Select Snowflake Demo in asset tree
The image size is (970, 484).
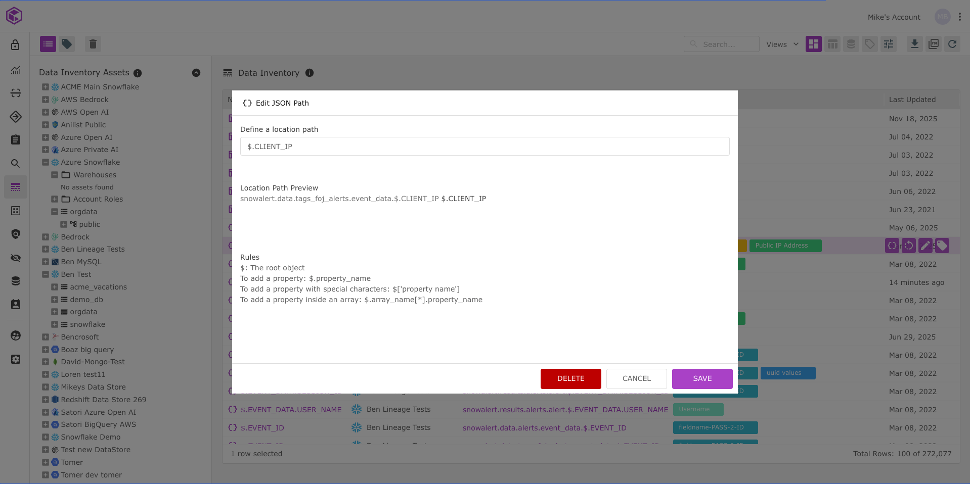pyautogui.click(x=91, y=437)
